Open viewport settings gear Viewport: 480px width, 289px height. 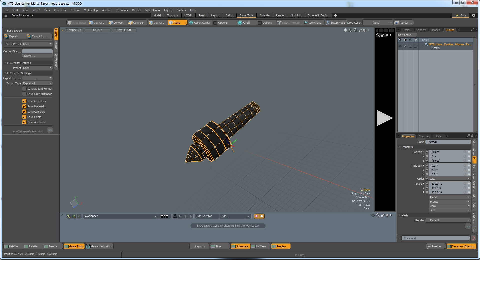click(364, 30)
